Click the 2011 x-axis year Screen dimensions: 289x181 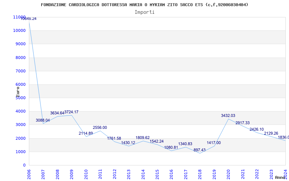(100, 174)
